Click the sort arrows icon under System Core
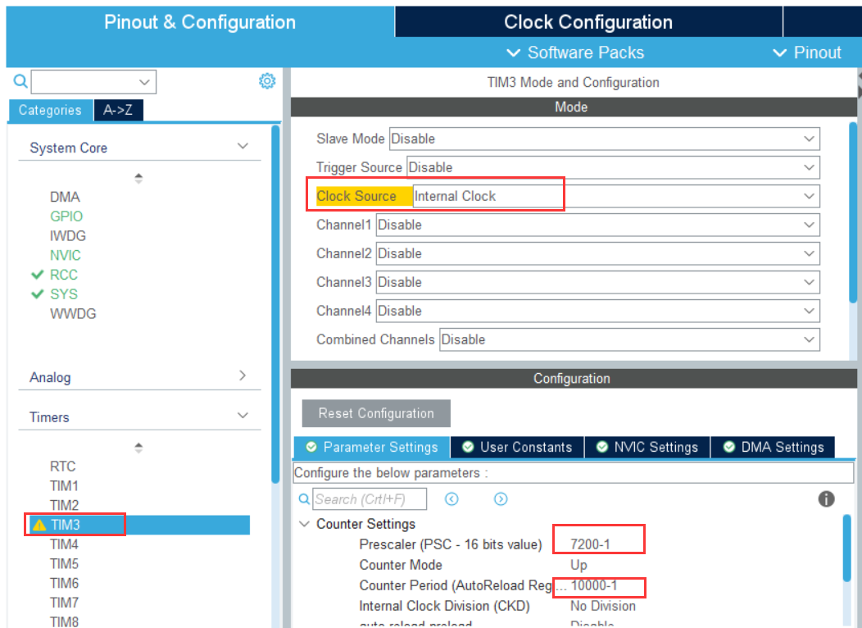The width and height of the screenshot is (862, 628). coord(138,178)
